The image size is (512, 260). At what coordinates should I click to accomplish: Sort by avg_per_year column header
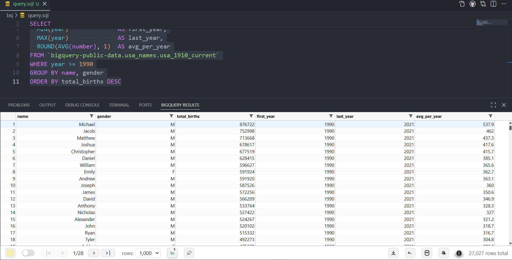coord(429,116)
